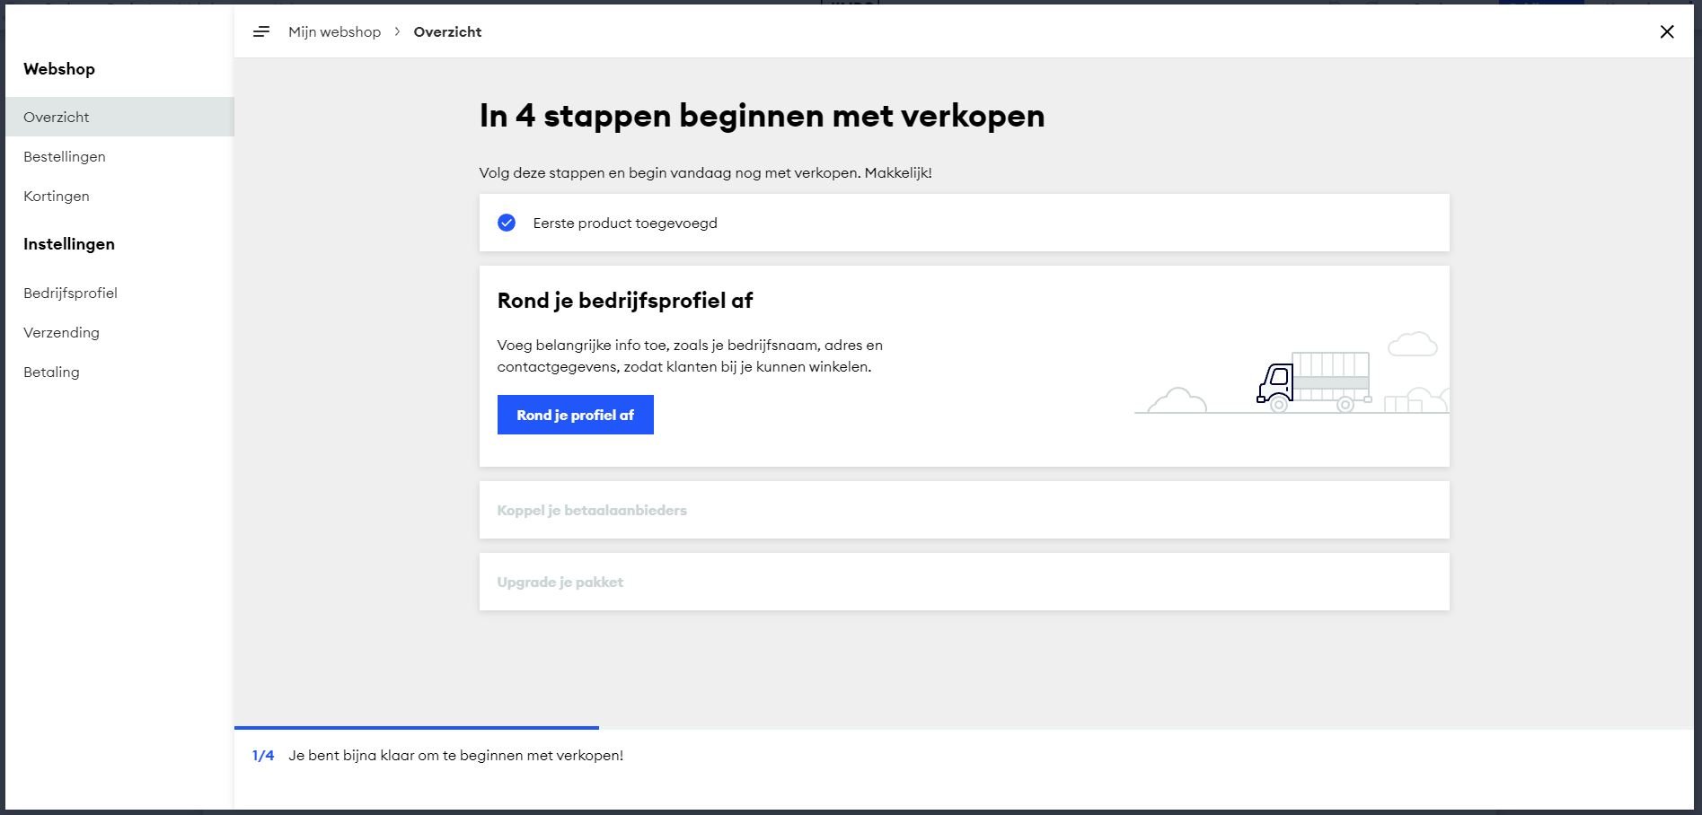Screen dimensions: 1702x815
Task: Click the delivery truck illustration
Action: pyautogui.click(x=1313, y=382)
